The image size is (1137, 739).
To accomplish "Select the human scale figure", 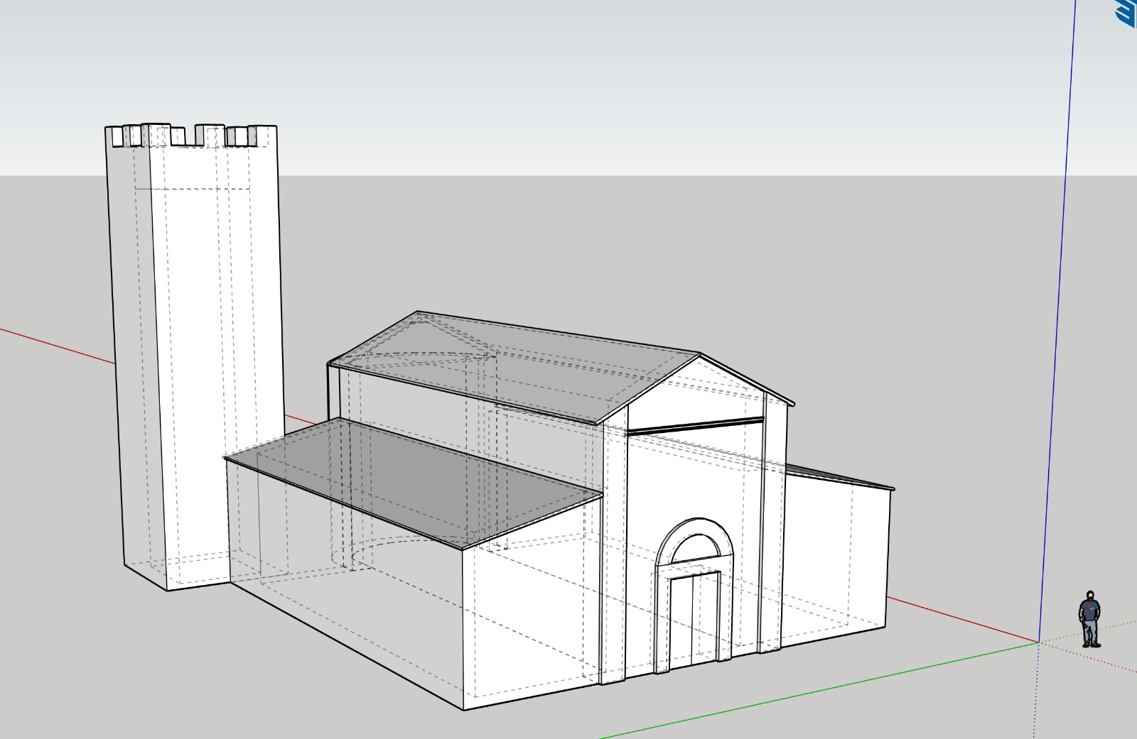I will (x=1089, y=619).
